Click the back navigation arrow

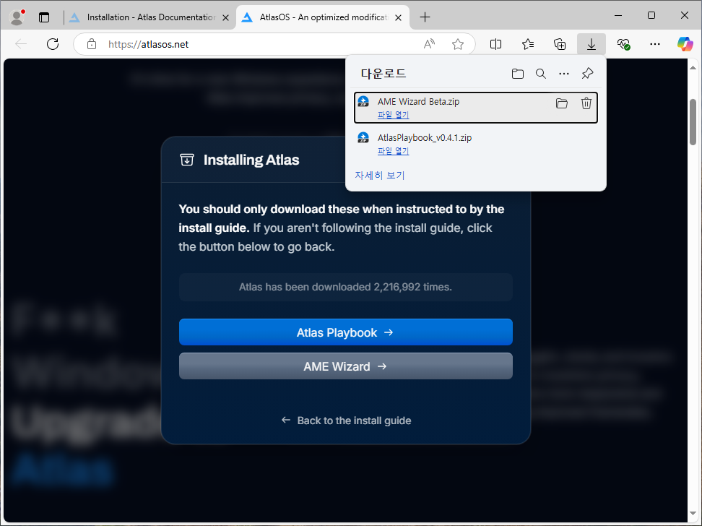(x=21, y=44)
